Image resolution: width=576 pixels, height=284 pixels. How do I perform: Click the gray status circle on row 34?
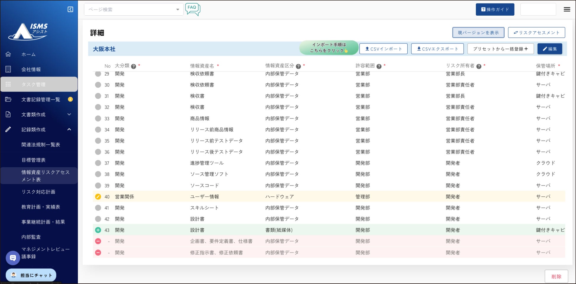[x=98, y=130]
